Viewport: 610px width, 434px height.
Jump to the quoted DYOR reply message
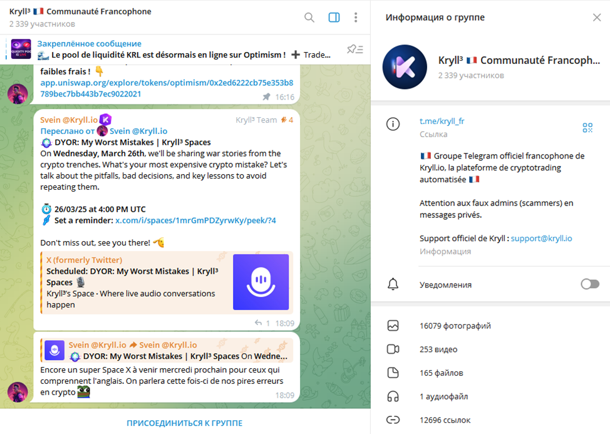167,350
